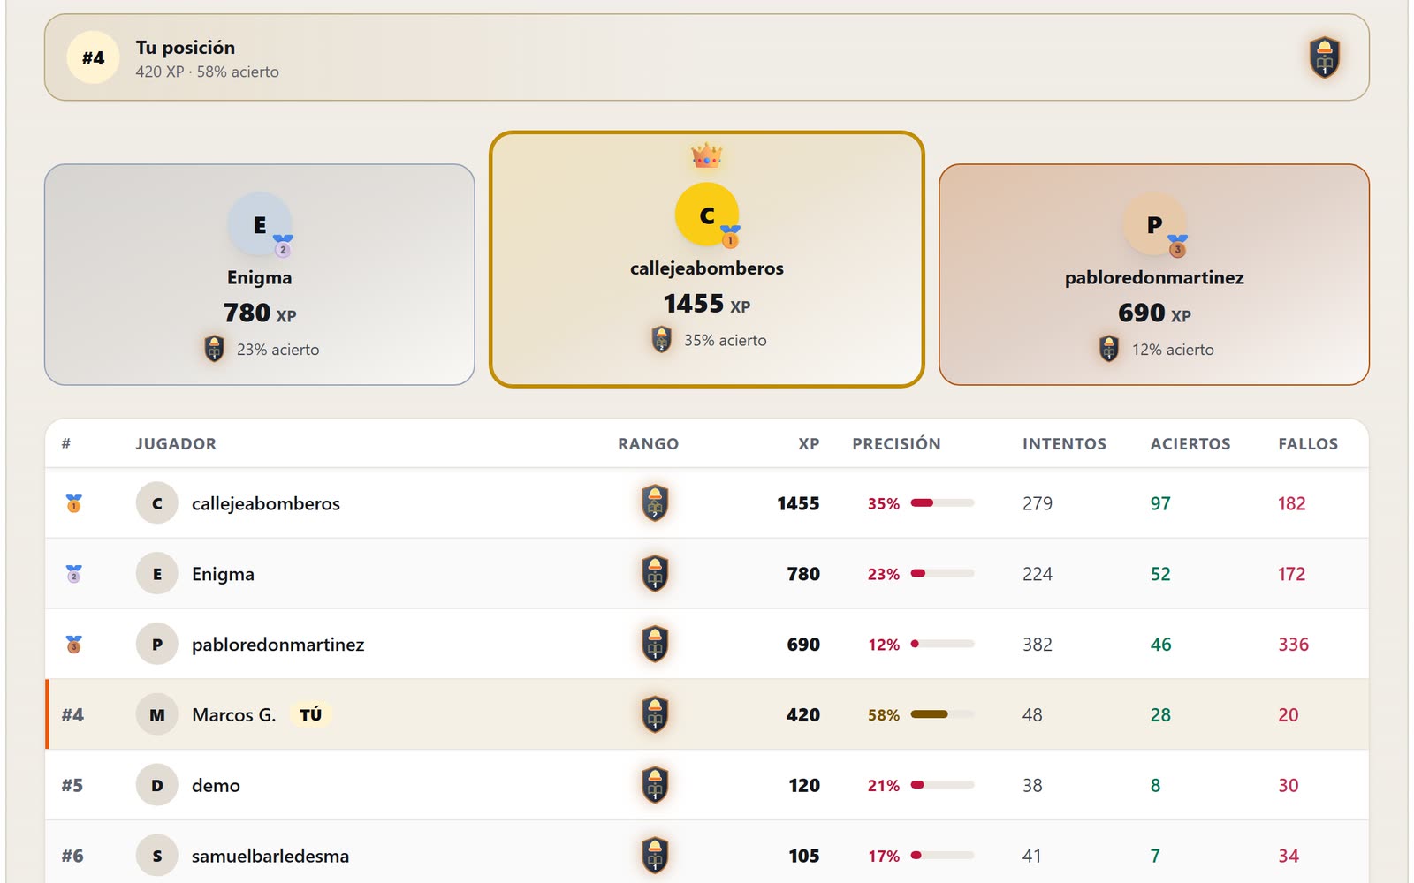Image resolution: width=1414 pixels, height=883 pixels.
Task: Click Enigma's avatar in the podium card
Action: (x=260, y=224)
